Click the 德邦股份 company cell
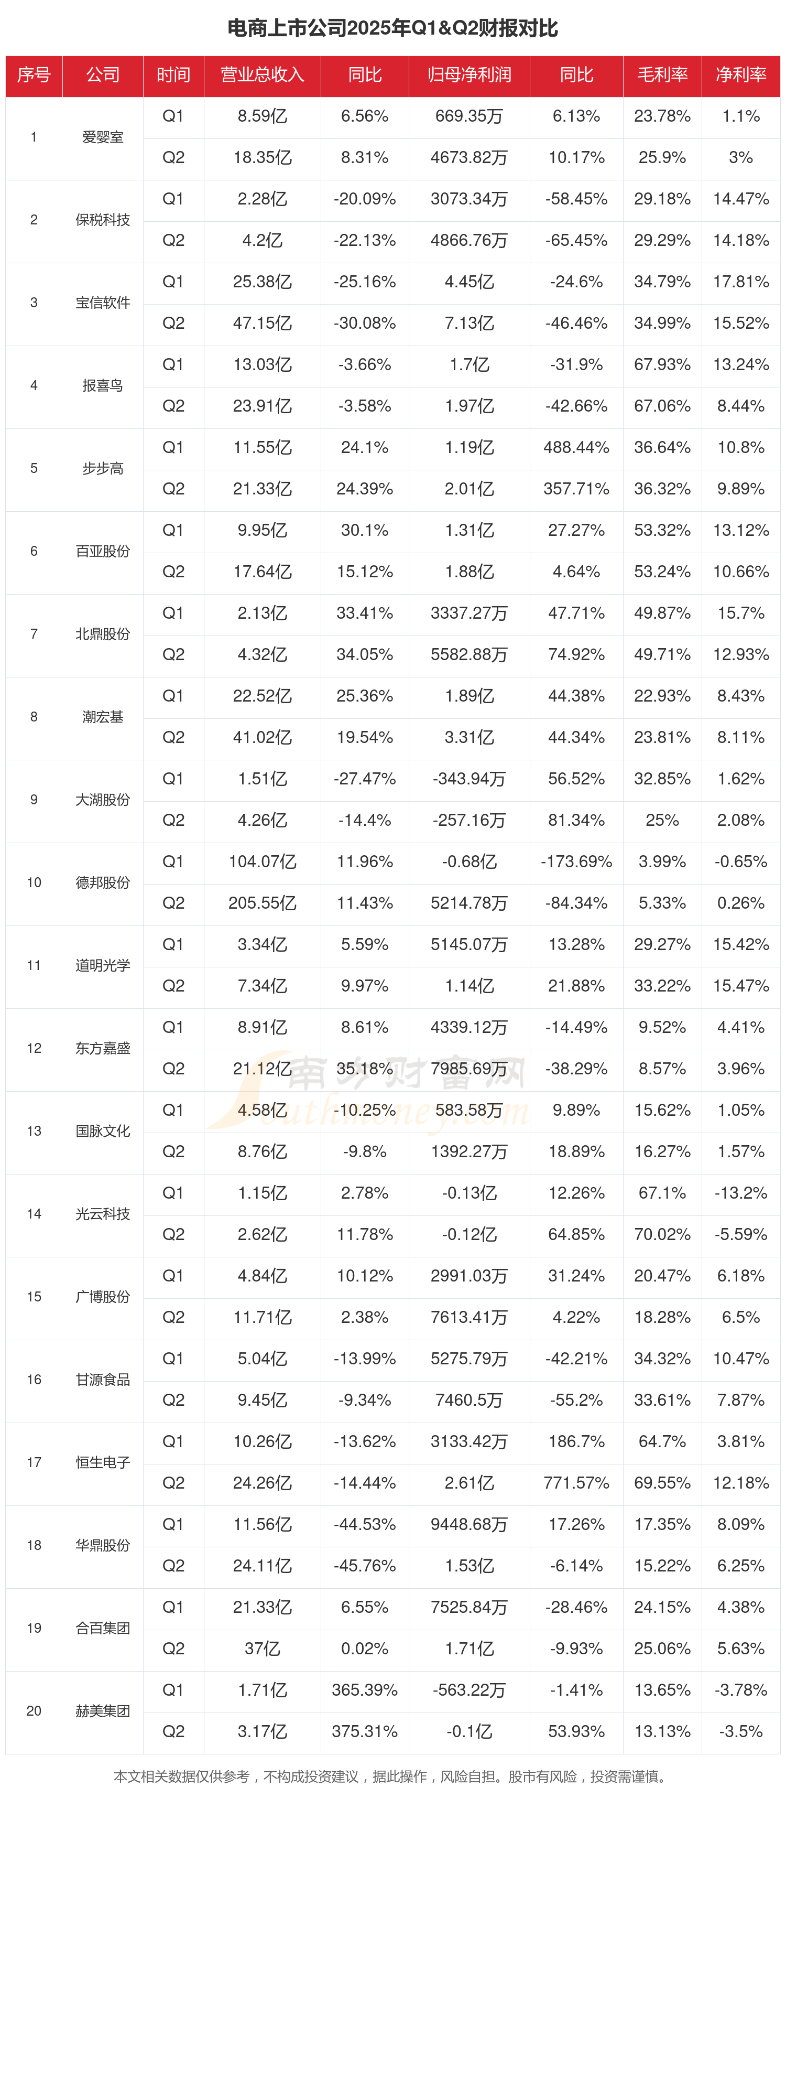 103,883
